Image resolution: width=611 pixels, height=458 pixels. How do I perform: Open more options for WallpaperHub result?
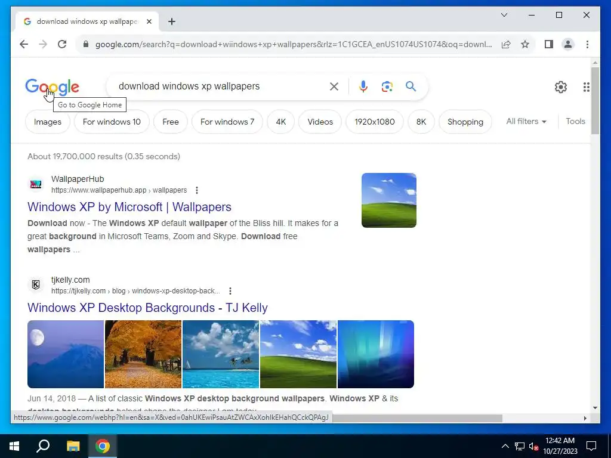[197, 190]
